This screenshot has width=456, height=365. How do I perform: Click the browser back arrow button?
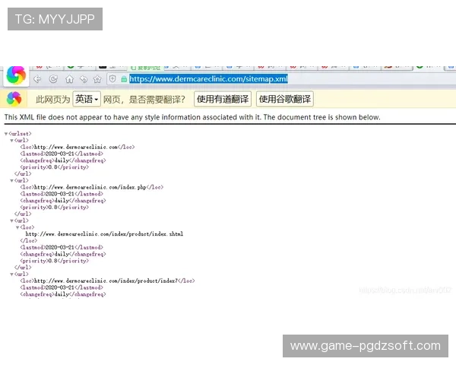click(x=37, y=78)
